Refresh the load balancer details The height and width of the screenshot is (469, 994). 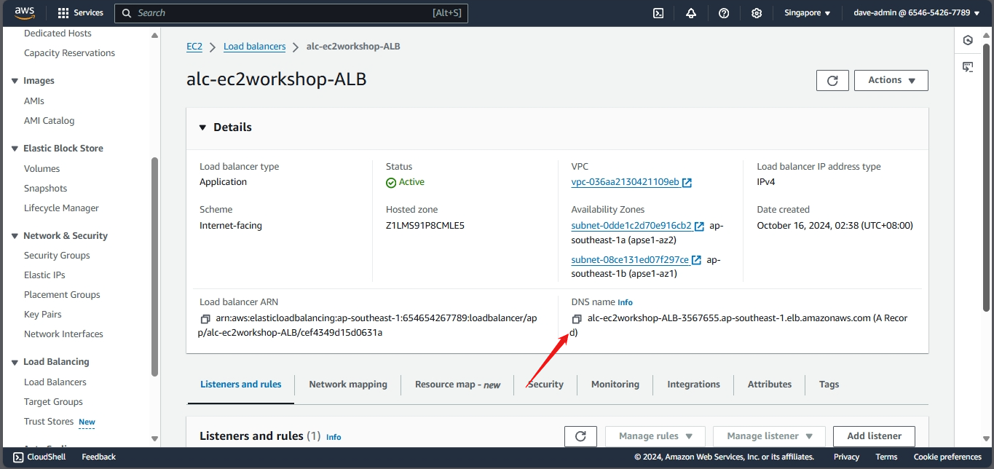click(x=832, y=81)
